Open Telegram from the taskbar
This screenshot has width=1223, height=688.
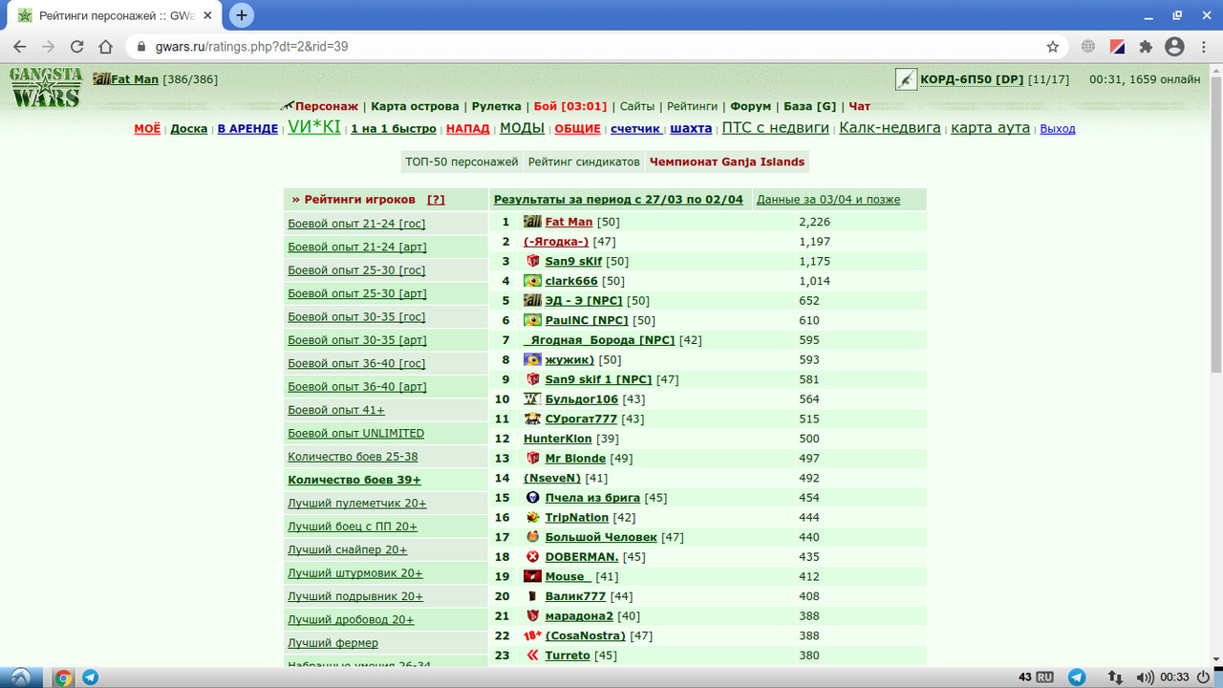(x=91, y=677)
